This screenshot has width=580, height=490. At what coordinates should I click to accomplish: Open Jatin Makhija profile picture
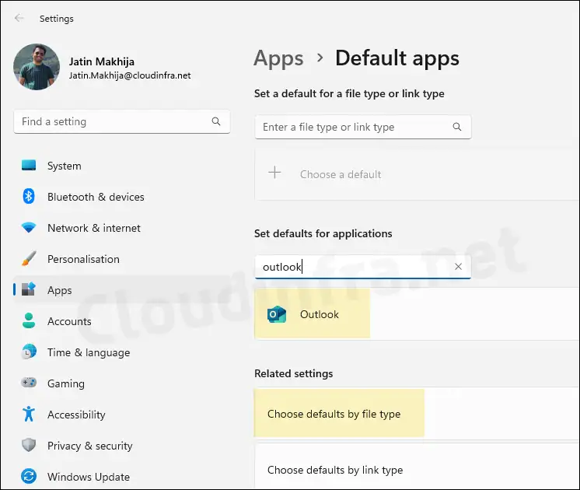pyautogui.click(x=37, y=67)
